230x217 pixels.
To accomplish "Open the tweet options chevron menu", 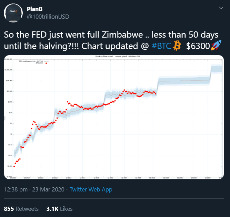I will [220, 8].
